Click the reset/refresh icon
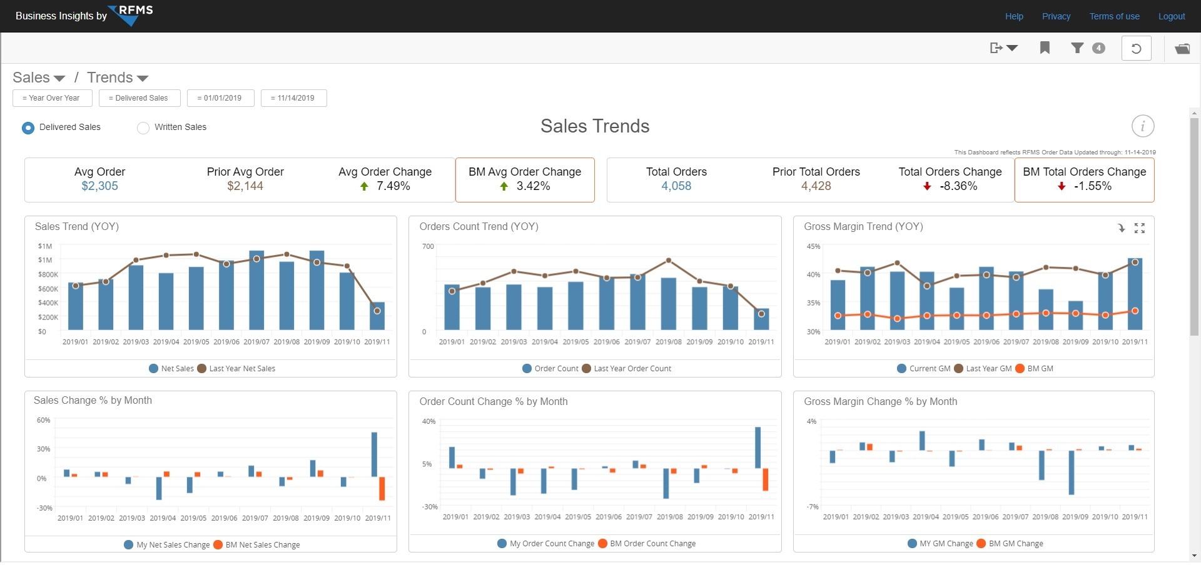This screenshot has width=1201, height=575. click(x=1136, y=47)
